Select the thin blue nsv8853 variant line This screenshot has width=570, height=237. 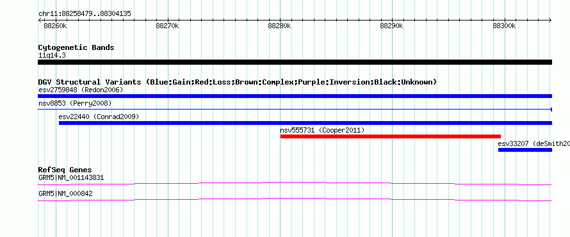pyautogui.click(x=295, y=110)
